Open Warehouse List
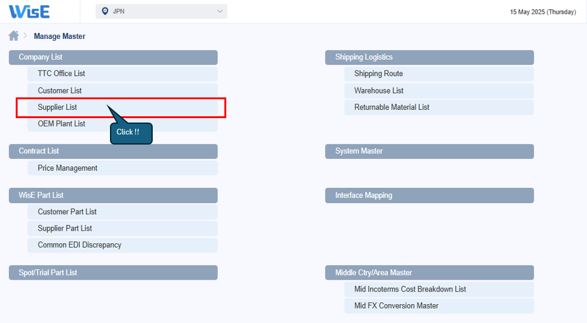Image resolution: width=587 pixels, height=323 pixels. click(379, 90)
